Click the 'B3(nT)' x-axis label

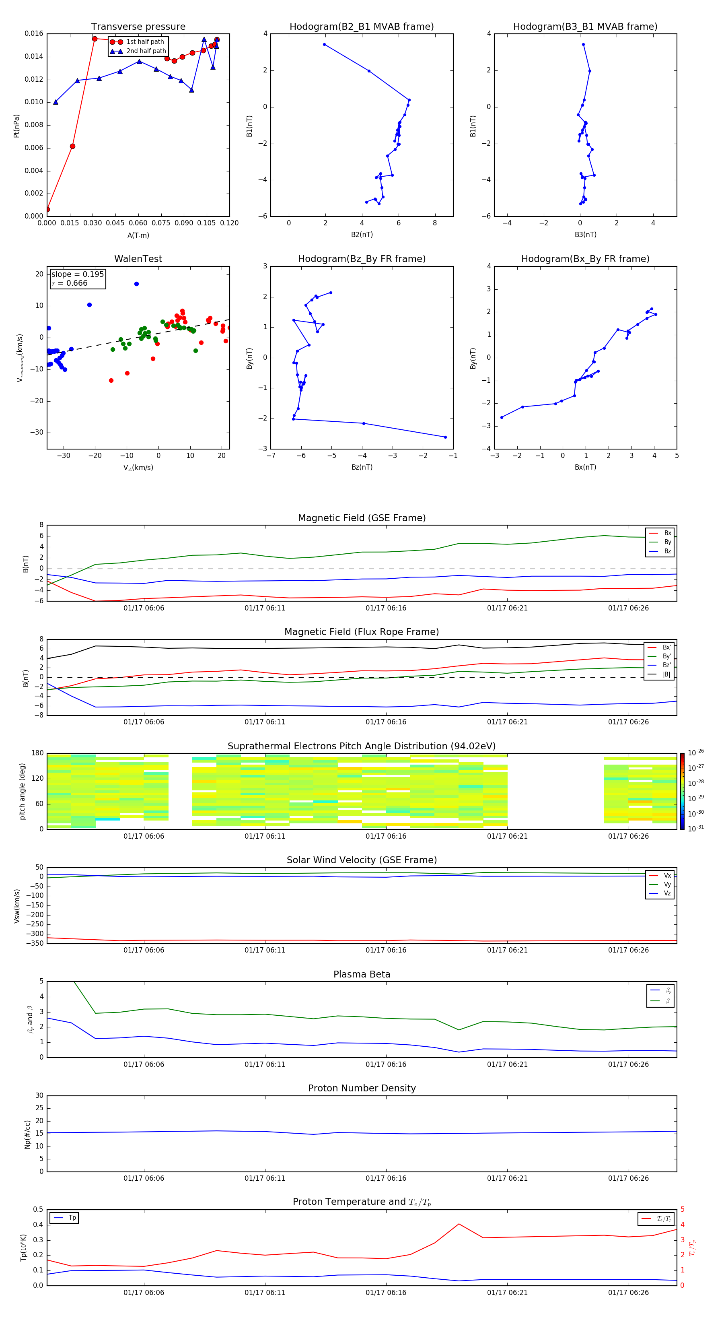pyautogui.click(x=585, y=235)
